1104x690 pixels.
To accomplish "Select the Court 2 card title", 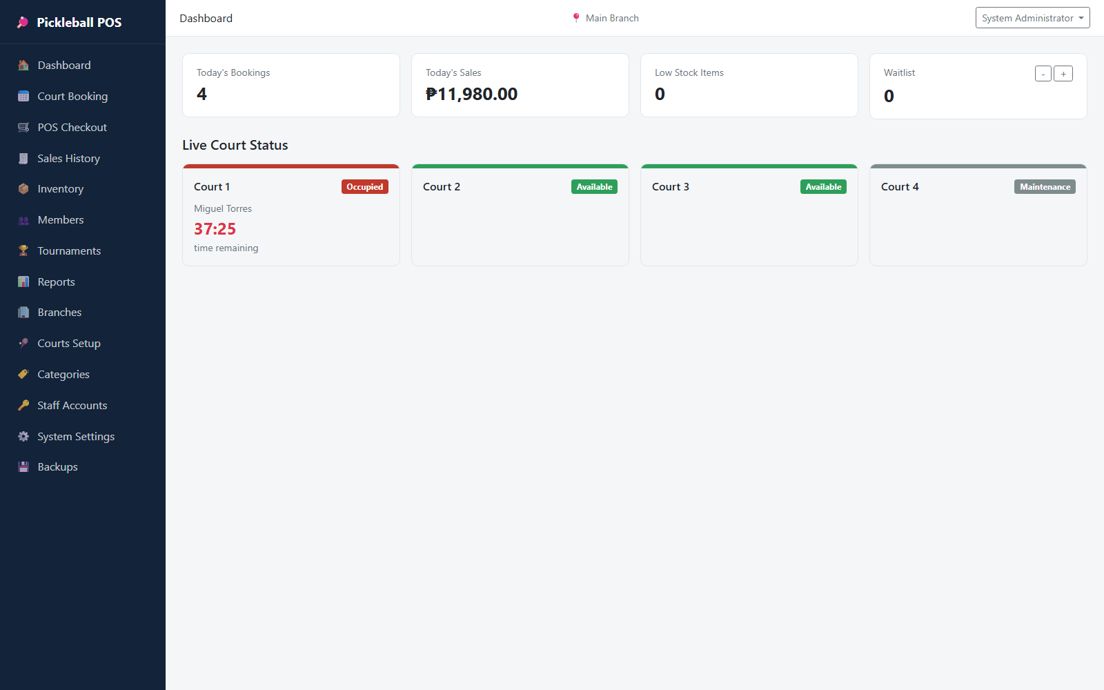I will pyautogui.click(x=442, y=187).
